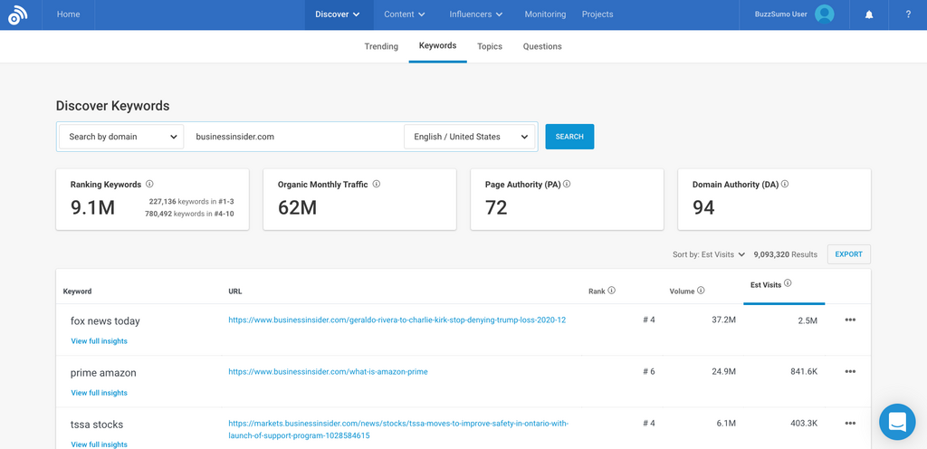
Task: Expand the Search by domain dropdown
Action: (x=121, y=137)
